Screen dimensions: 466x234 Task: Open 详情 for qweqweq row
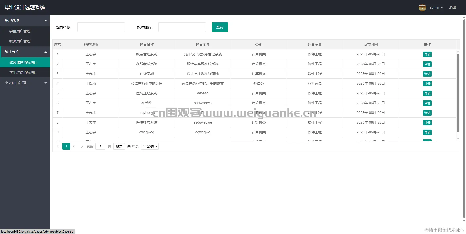(427, 132)
